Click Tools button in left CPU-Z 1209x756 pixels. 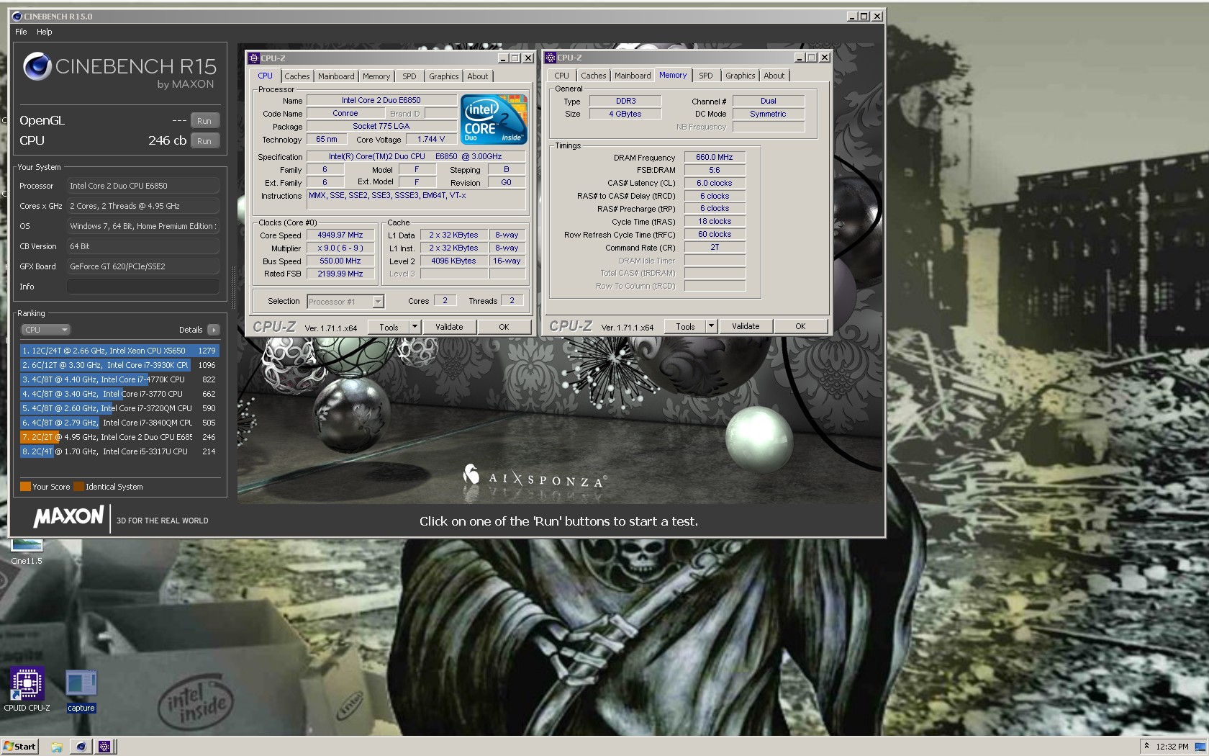[x=389, y=327]
